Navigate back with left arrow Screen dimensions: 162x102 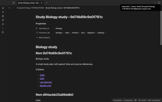point(9,8)
